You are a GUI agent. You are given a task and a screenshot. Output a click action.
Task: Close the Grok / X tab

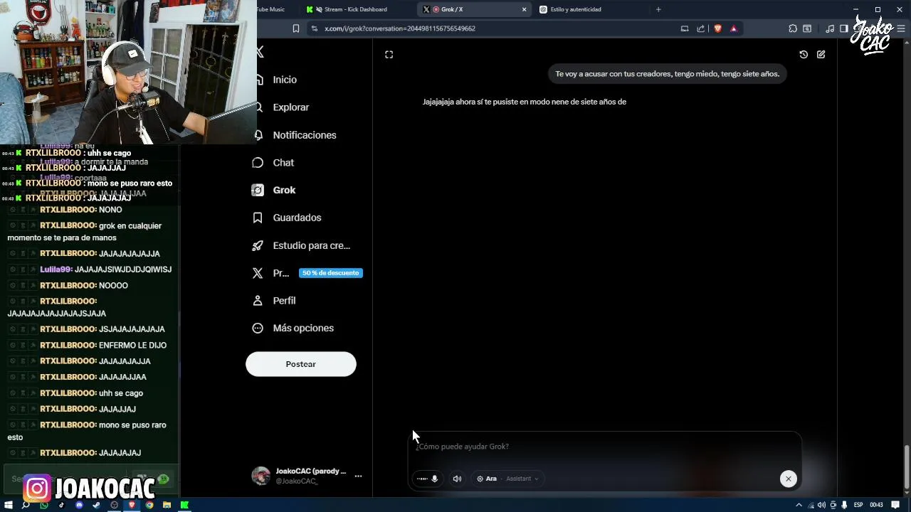[525, 9]
